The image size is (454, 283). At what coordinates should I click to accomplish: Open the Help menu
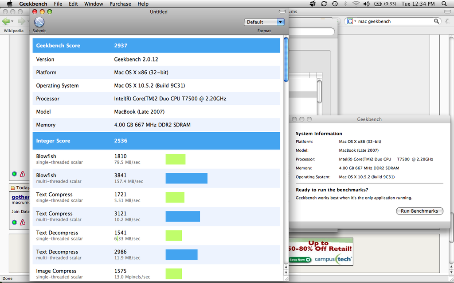[x=143, y=4]
